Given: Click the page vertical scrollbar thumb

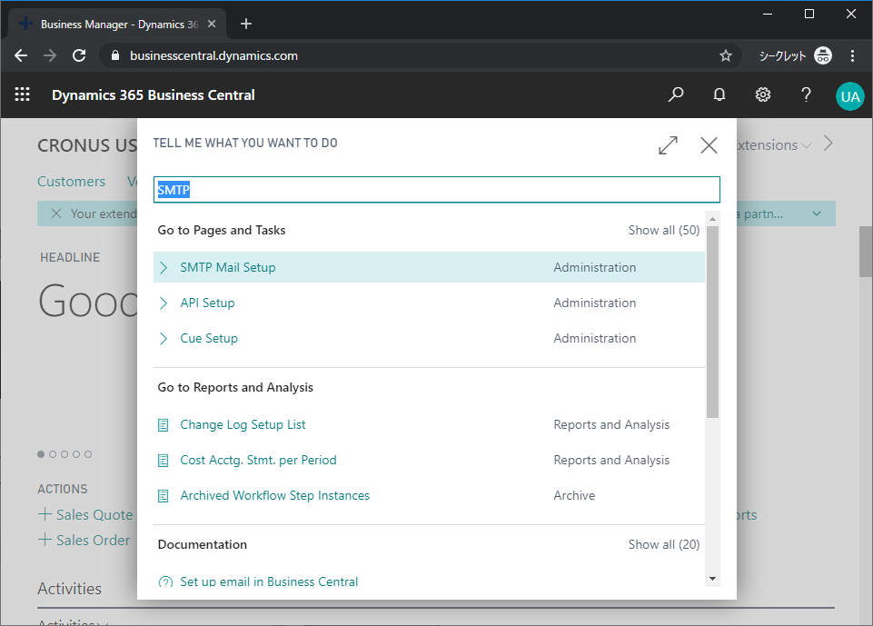Looking at the screenshot, I should pyautogui.click(x=865, y=252).
